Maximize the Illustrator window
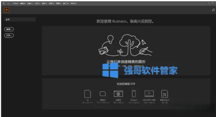 (x=212, y=3)
